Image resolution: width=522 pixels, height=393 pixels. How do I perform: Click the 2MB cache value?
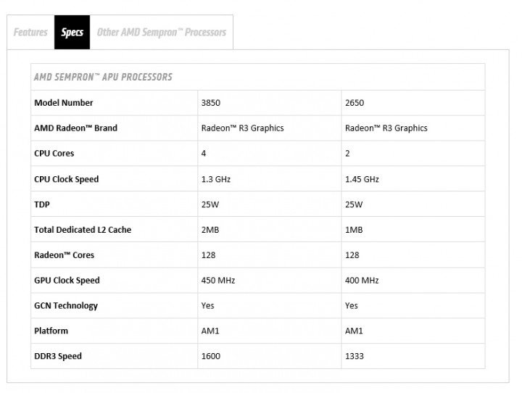210,230
